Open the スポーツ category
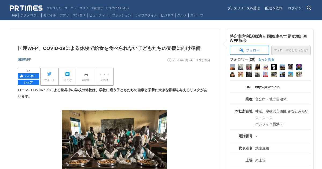 pos(197,15)
